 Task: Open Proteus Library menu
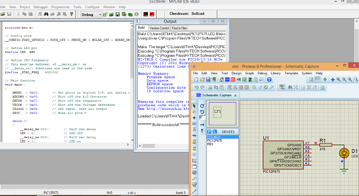(x=276, y=73)
